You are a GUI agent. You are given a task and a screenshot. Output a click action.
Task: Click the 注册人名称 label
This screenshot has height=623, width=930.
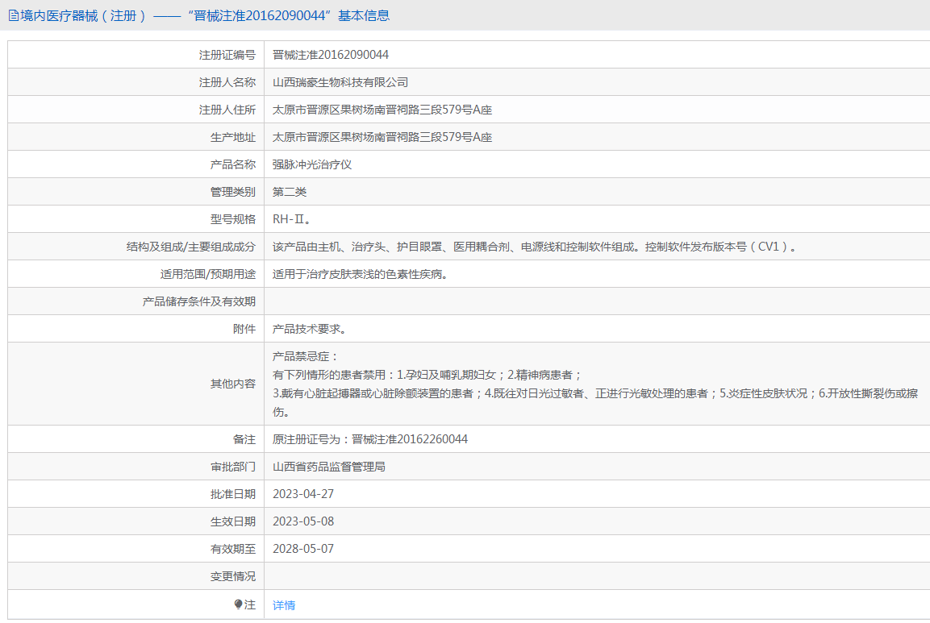(227, 82)
